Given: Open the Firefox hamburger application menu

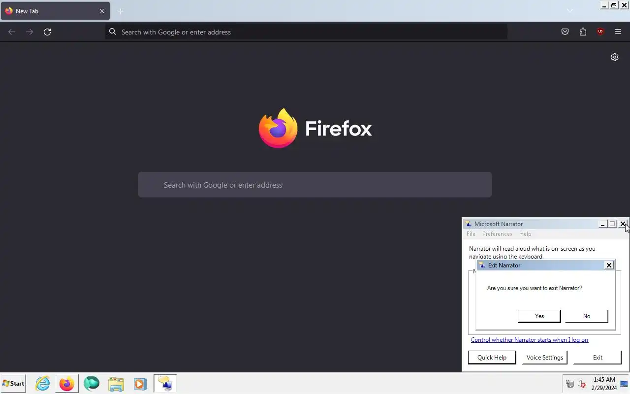Looking at the screenshot, I should (x=618, y=32).
